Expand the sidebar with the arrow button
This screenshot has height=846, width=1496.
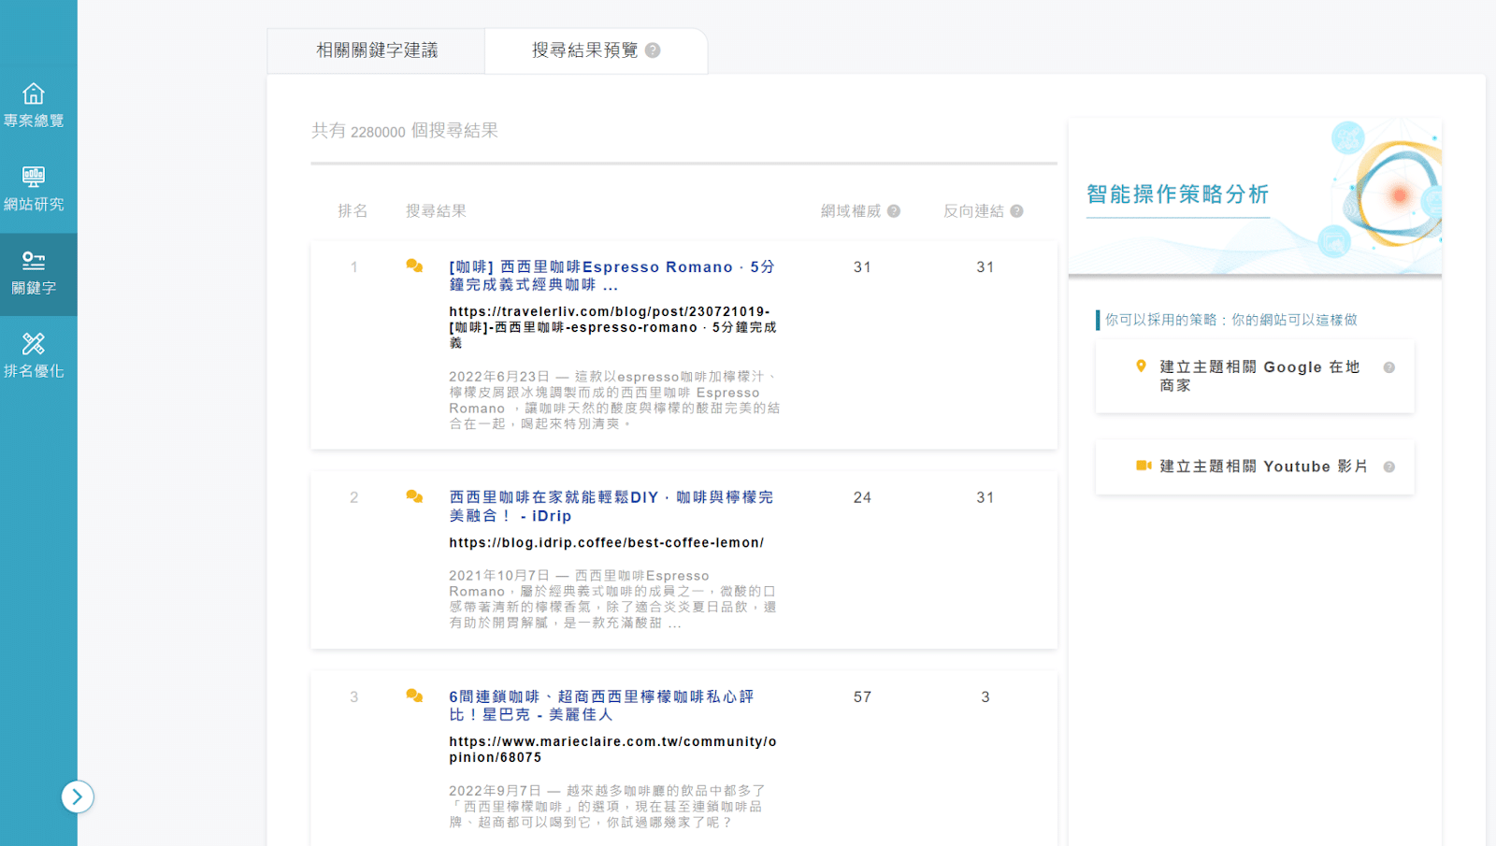point(78,796)
